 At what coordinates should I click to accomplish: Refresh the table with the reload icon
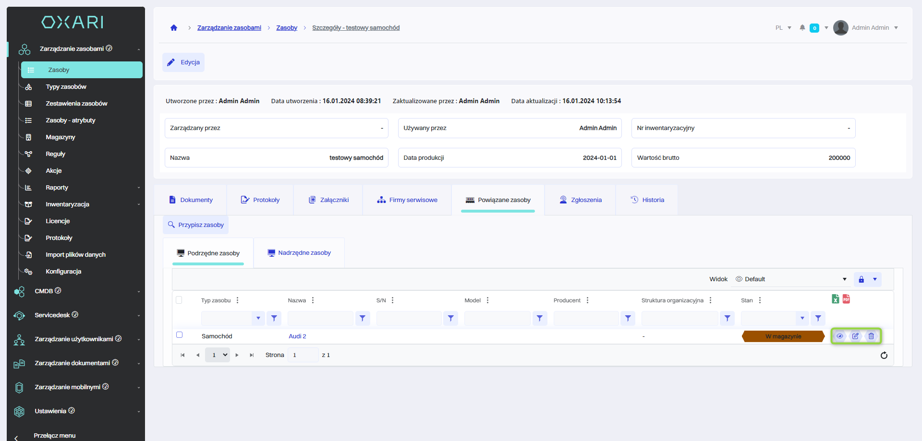click(884, 355)
